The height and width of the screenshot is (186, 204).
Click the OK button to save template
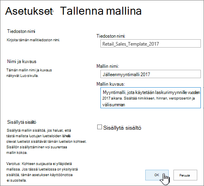[x=157, y=175]
